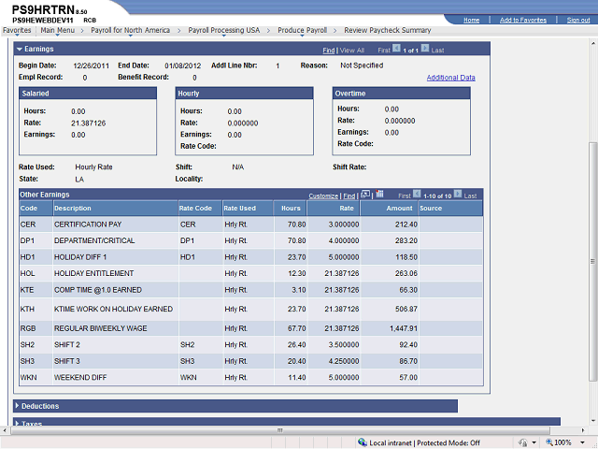Click Add to Favorites link
The width and height of the screenshot is (598, 449).
tap(523, 20)
